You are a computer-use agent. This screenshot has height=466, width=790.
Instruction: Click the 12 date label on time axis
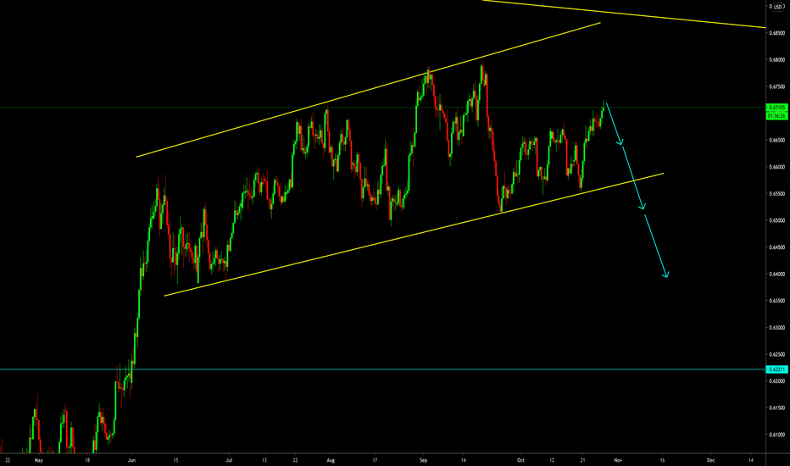(552, 460)
